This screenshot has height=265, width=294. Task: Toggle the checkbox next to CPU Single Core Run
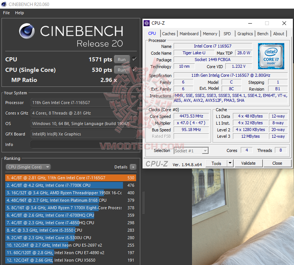(x=134, y=70)
